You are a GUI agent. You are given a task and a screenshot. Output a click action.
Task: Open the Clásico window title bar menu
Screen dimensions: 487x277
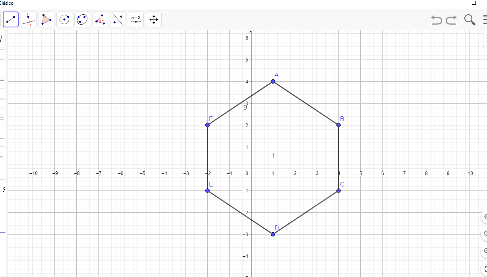[x=7, y=3]
